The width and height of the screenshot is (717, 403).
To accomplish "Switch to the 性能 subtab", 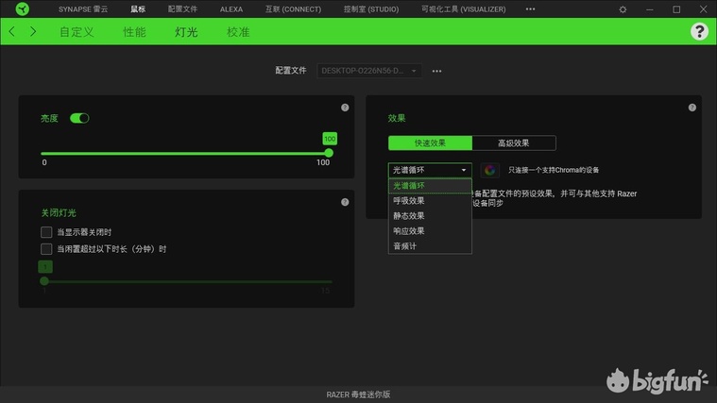I will (134, 32).
